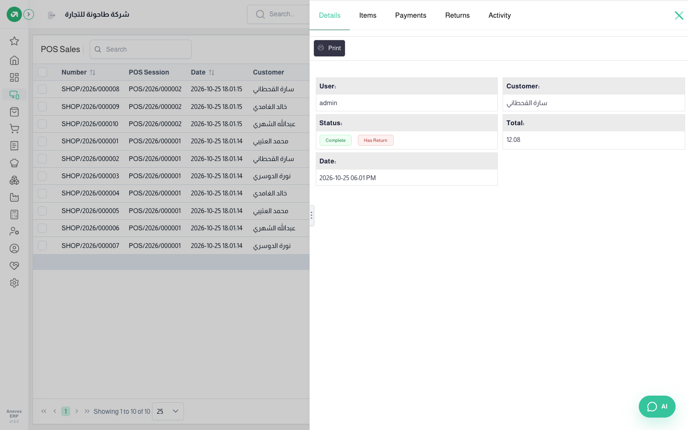The image size is (688, 430).
Task: Check the row for SHOP/2026/000001
Action: click(x=43, y=141)
